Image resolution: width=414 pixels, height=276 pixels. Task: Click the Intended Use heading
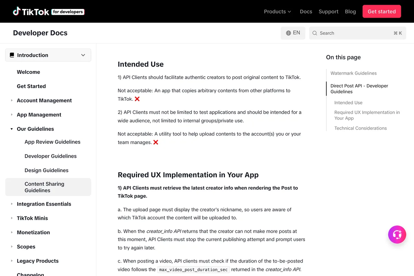[141, 64]
